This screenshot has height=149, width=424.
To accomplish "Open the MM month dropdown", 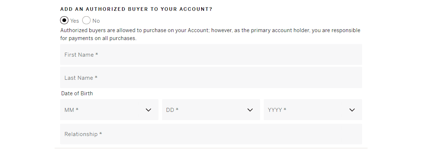I will pos(109,110).
